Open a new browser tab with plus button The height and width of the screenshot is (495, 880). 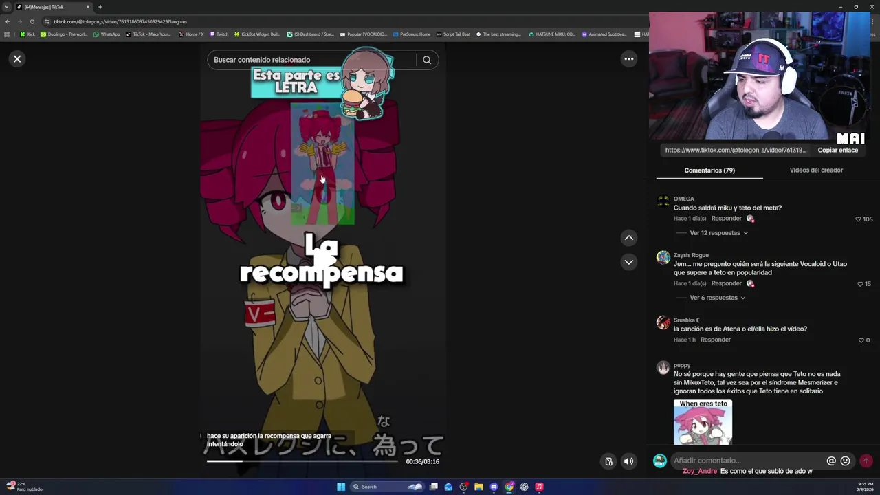[x=100, y=7]
